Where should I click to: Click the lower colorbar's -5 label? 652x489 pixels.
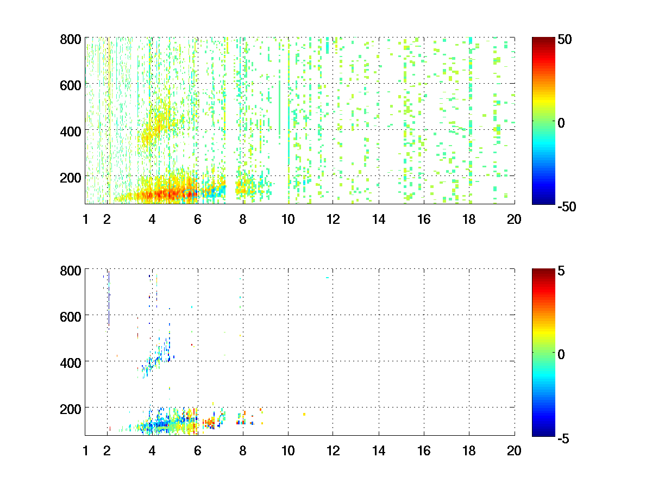pyautogui.click(x=565, y=438)
